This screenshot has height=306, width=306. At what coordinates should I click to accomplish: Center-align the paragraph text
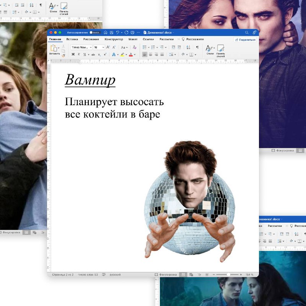[x=150, y=54]
